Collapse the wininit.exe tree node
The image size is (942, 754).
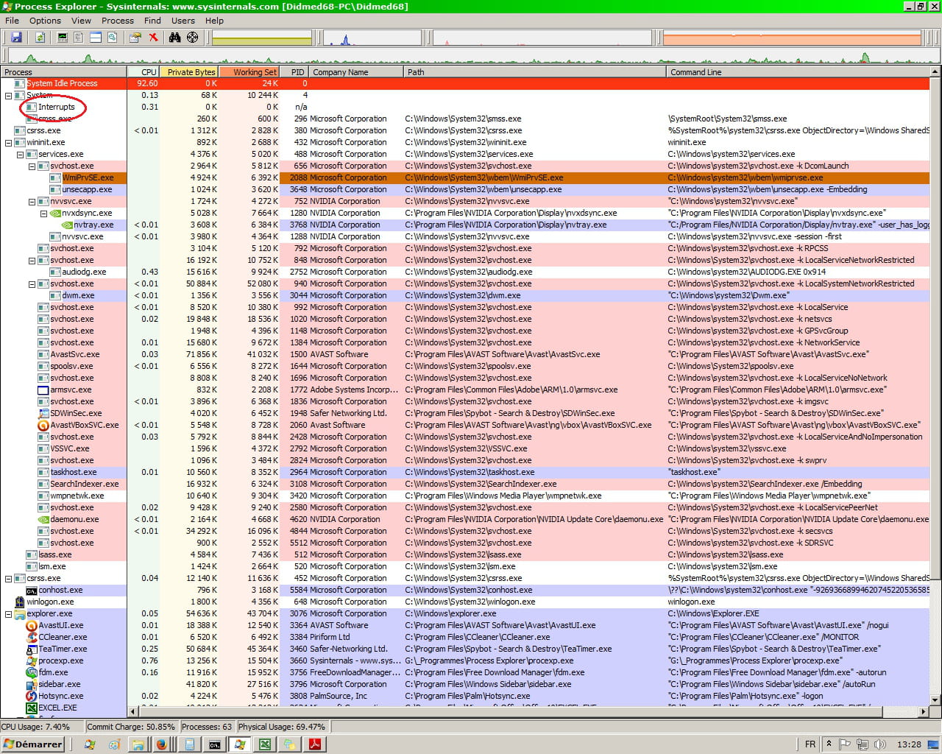(9, 142)
